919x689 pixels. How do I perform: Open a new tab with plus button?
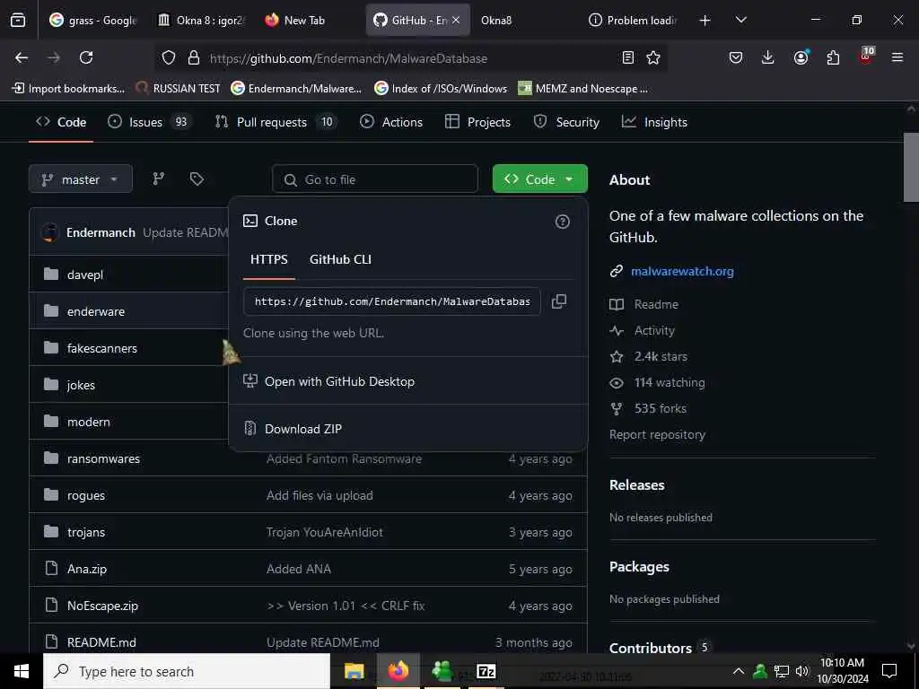point(705,21)
